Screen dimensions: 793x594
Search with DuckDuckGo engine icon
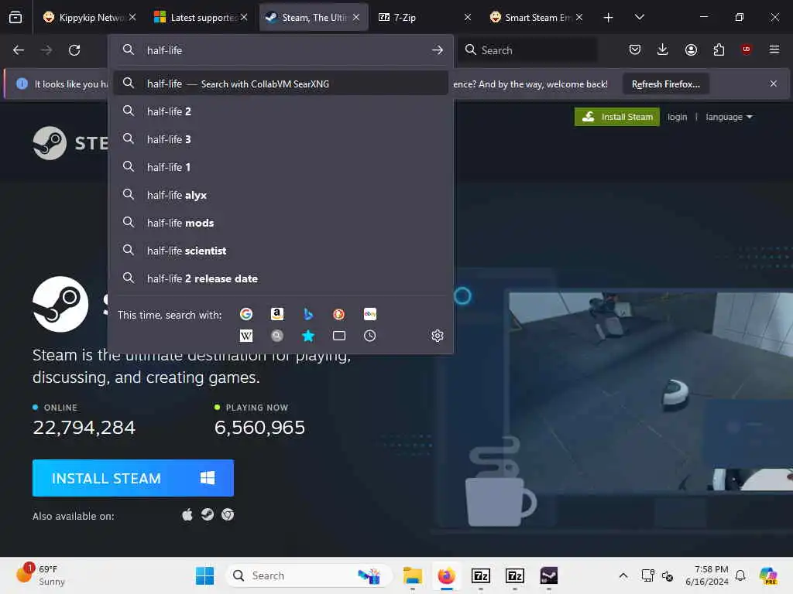(339, 314)
